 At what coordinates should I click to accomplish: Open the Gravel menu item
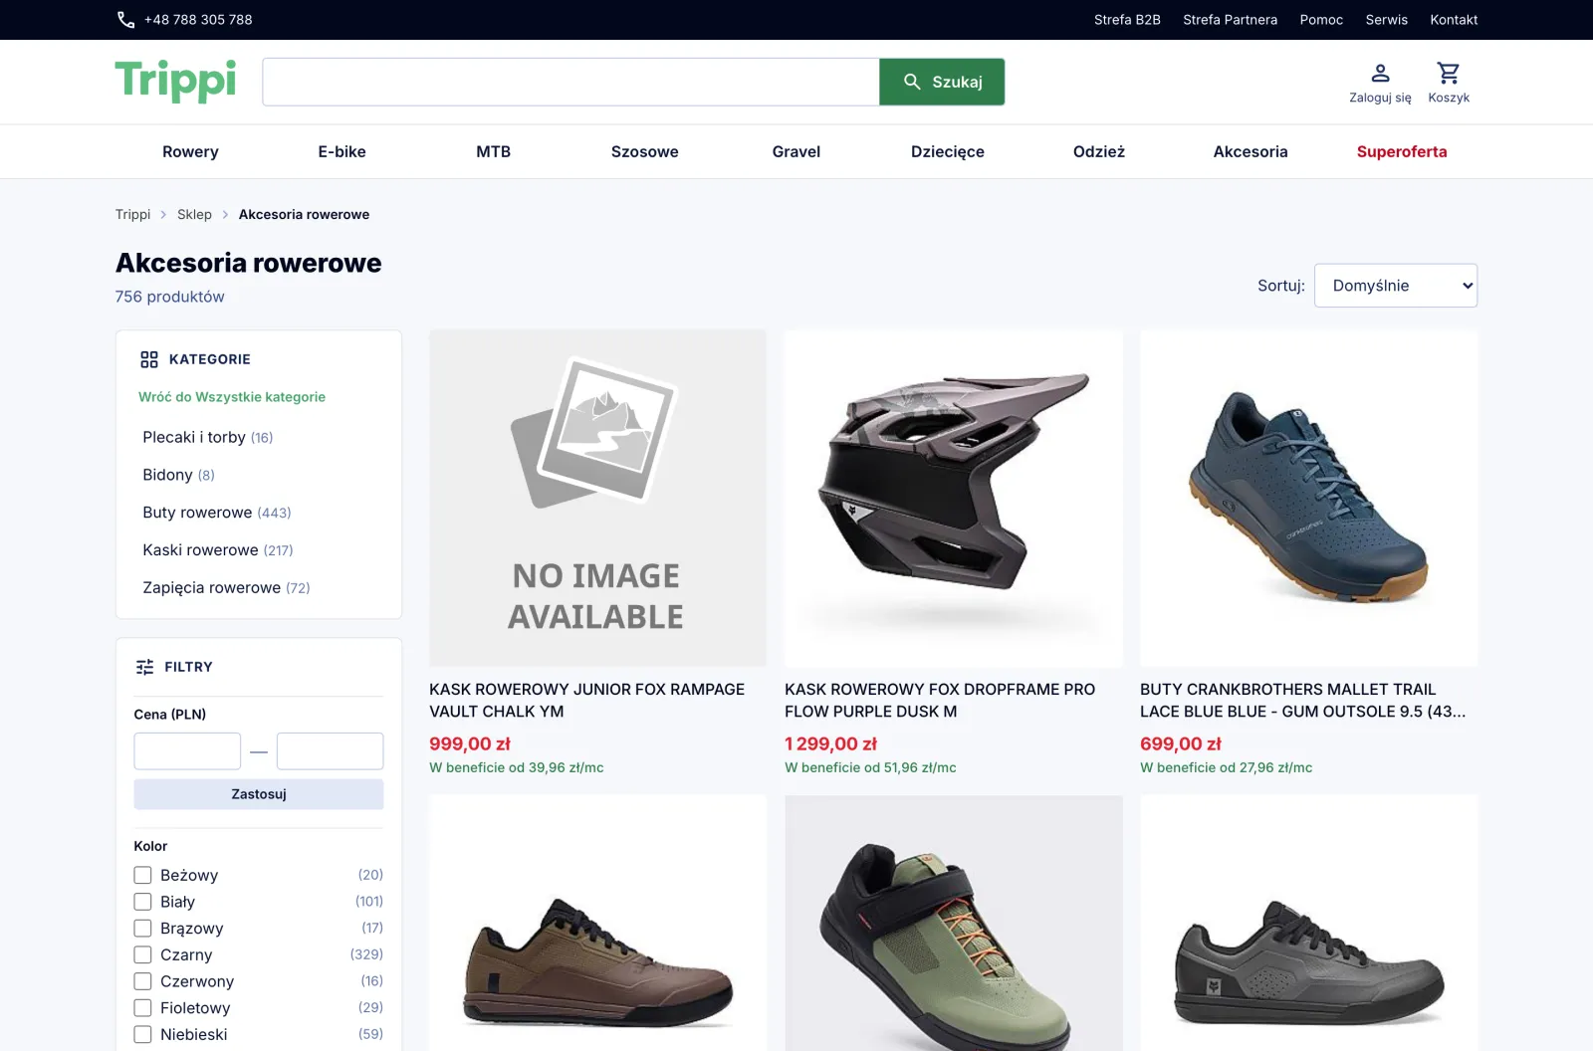[x=796, y=151]
